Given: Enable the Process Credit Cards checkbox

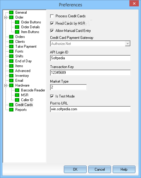Looking at the screenshot, I should coord(52,16).
